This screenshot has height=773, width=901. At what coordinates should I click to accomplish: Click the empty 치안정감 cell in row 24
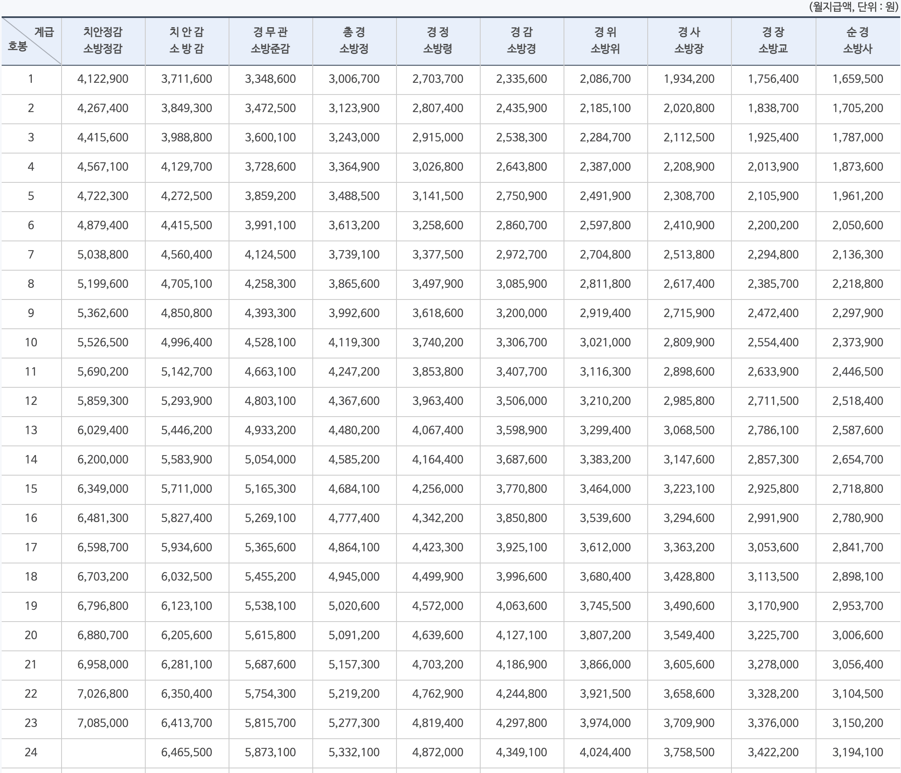click(x=103, y=752)
